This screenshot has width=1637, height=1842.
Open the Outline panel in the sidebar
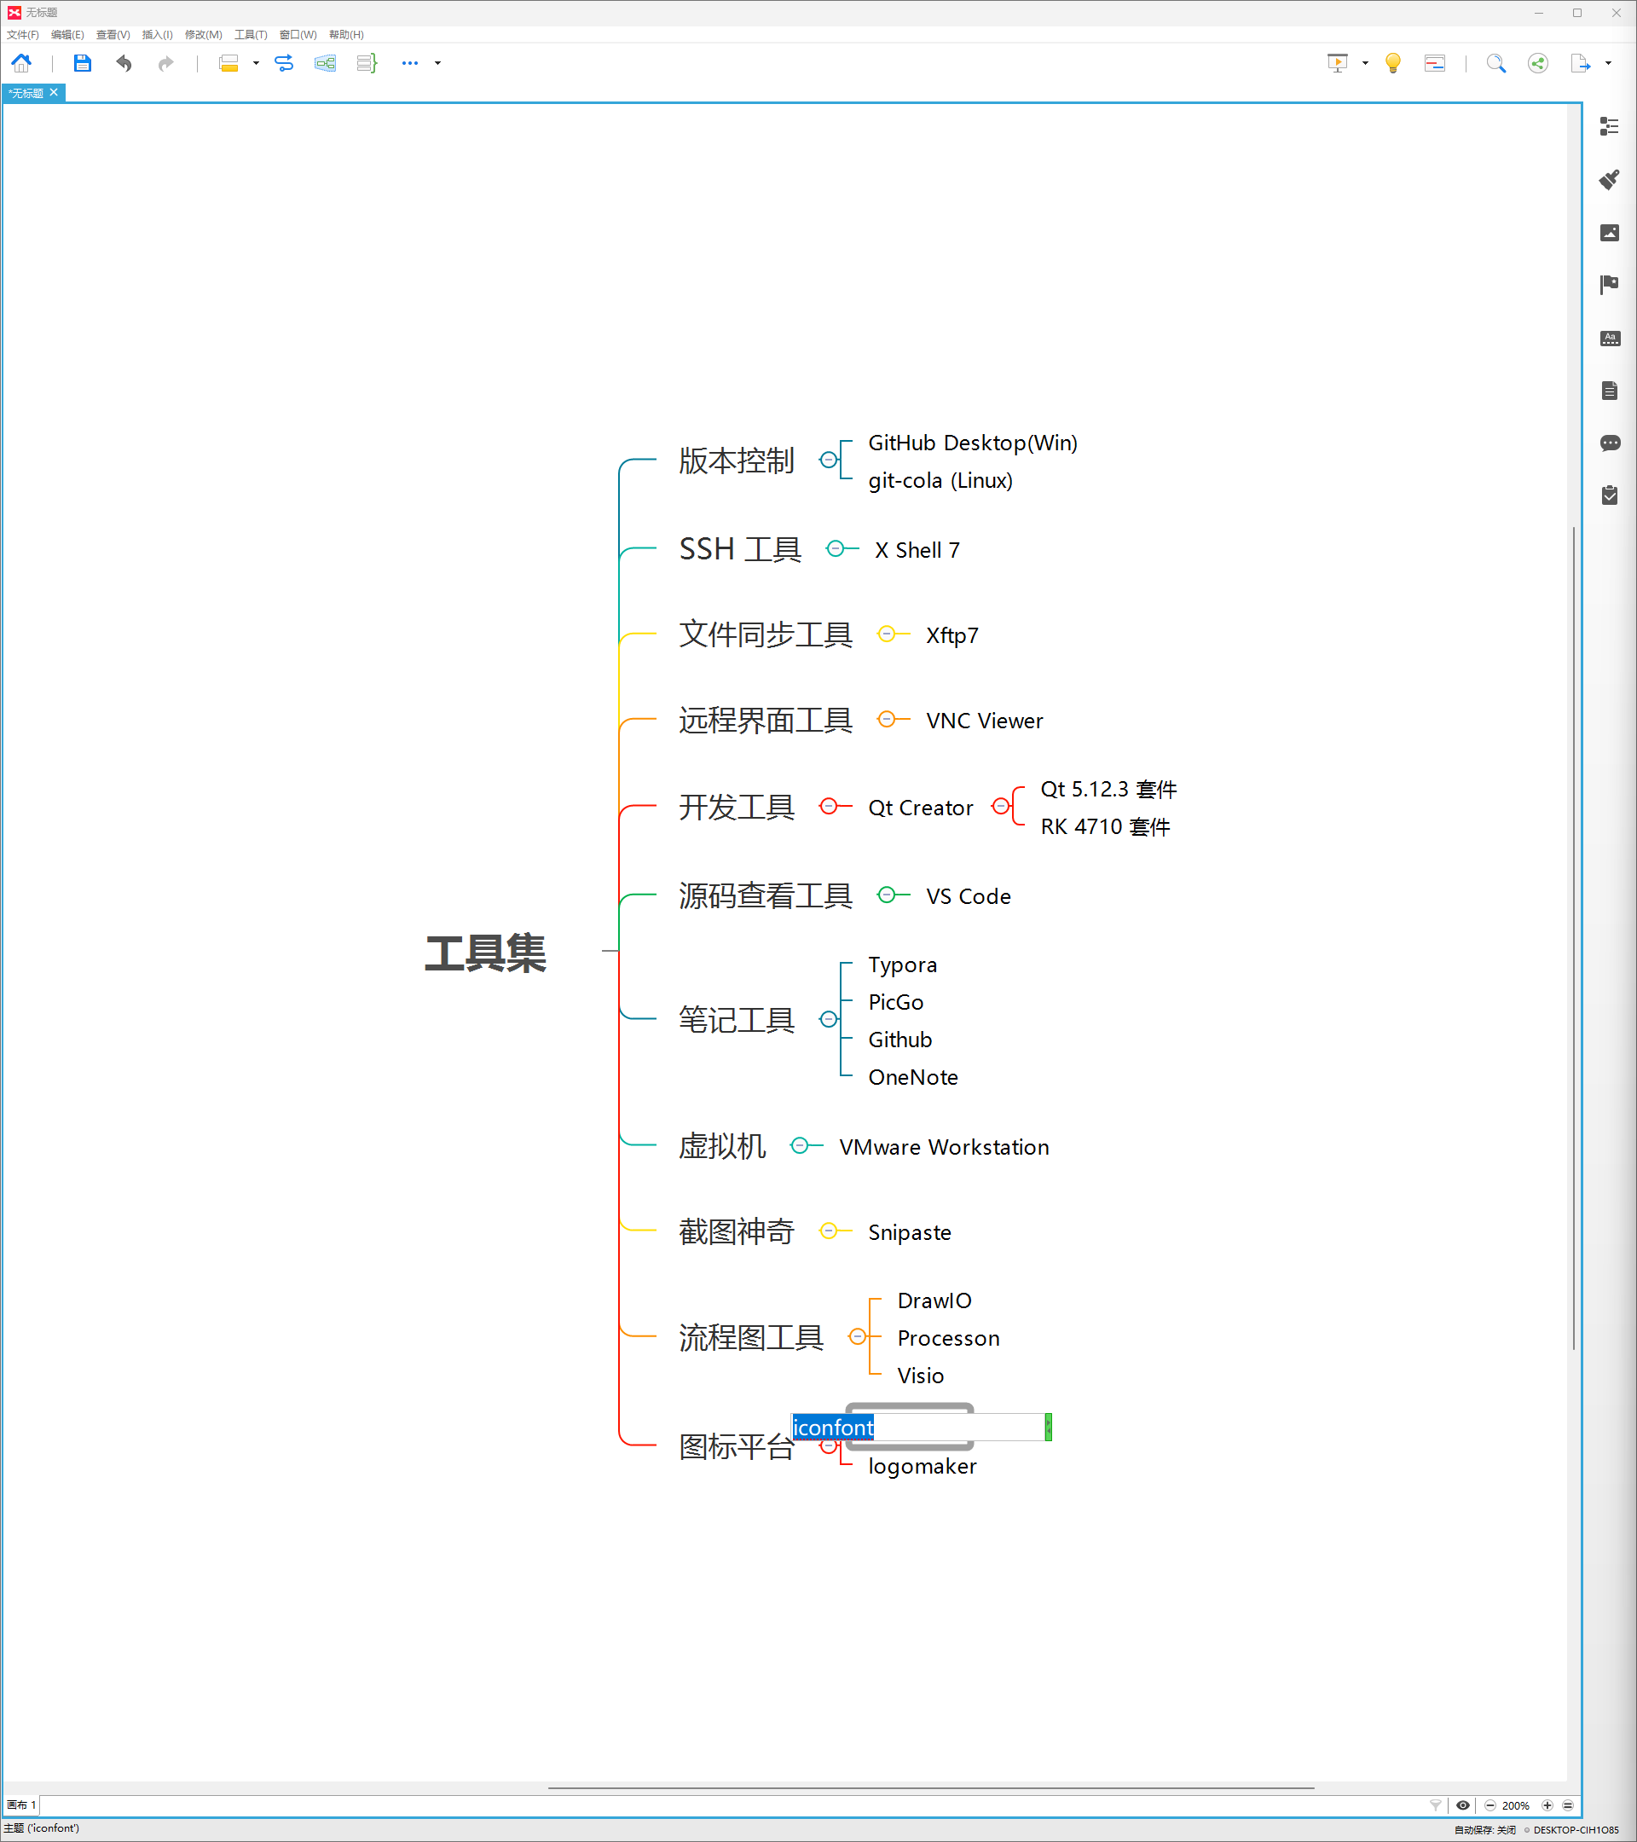pyautogui.click(x=1610, y=126)
